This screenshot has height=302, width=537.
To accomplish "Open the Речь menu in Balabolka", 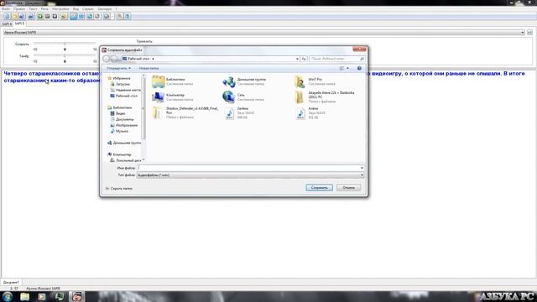I will coord(44,9).
